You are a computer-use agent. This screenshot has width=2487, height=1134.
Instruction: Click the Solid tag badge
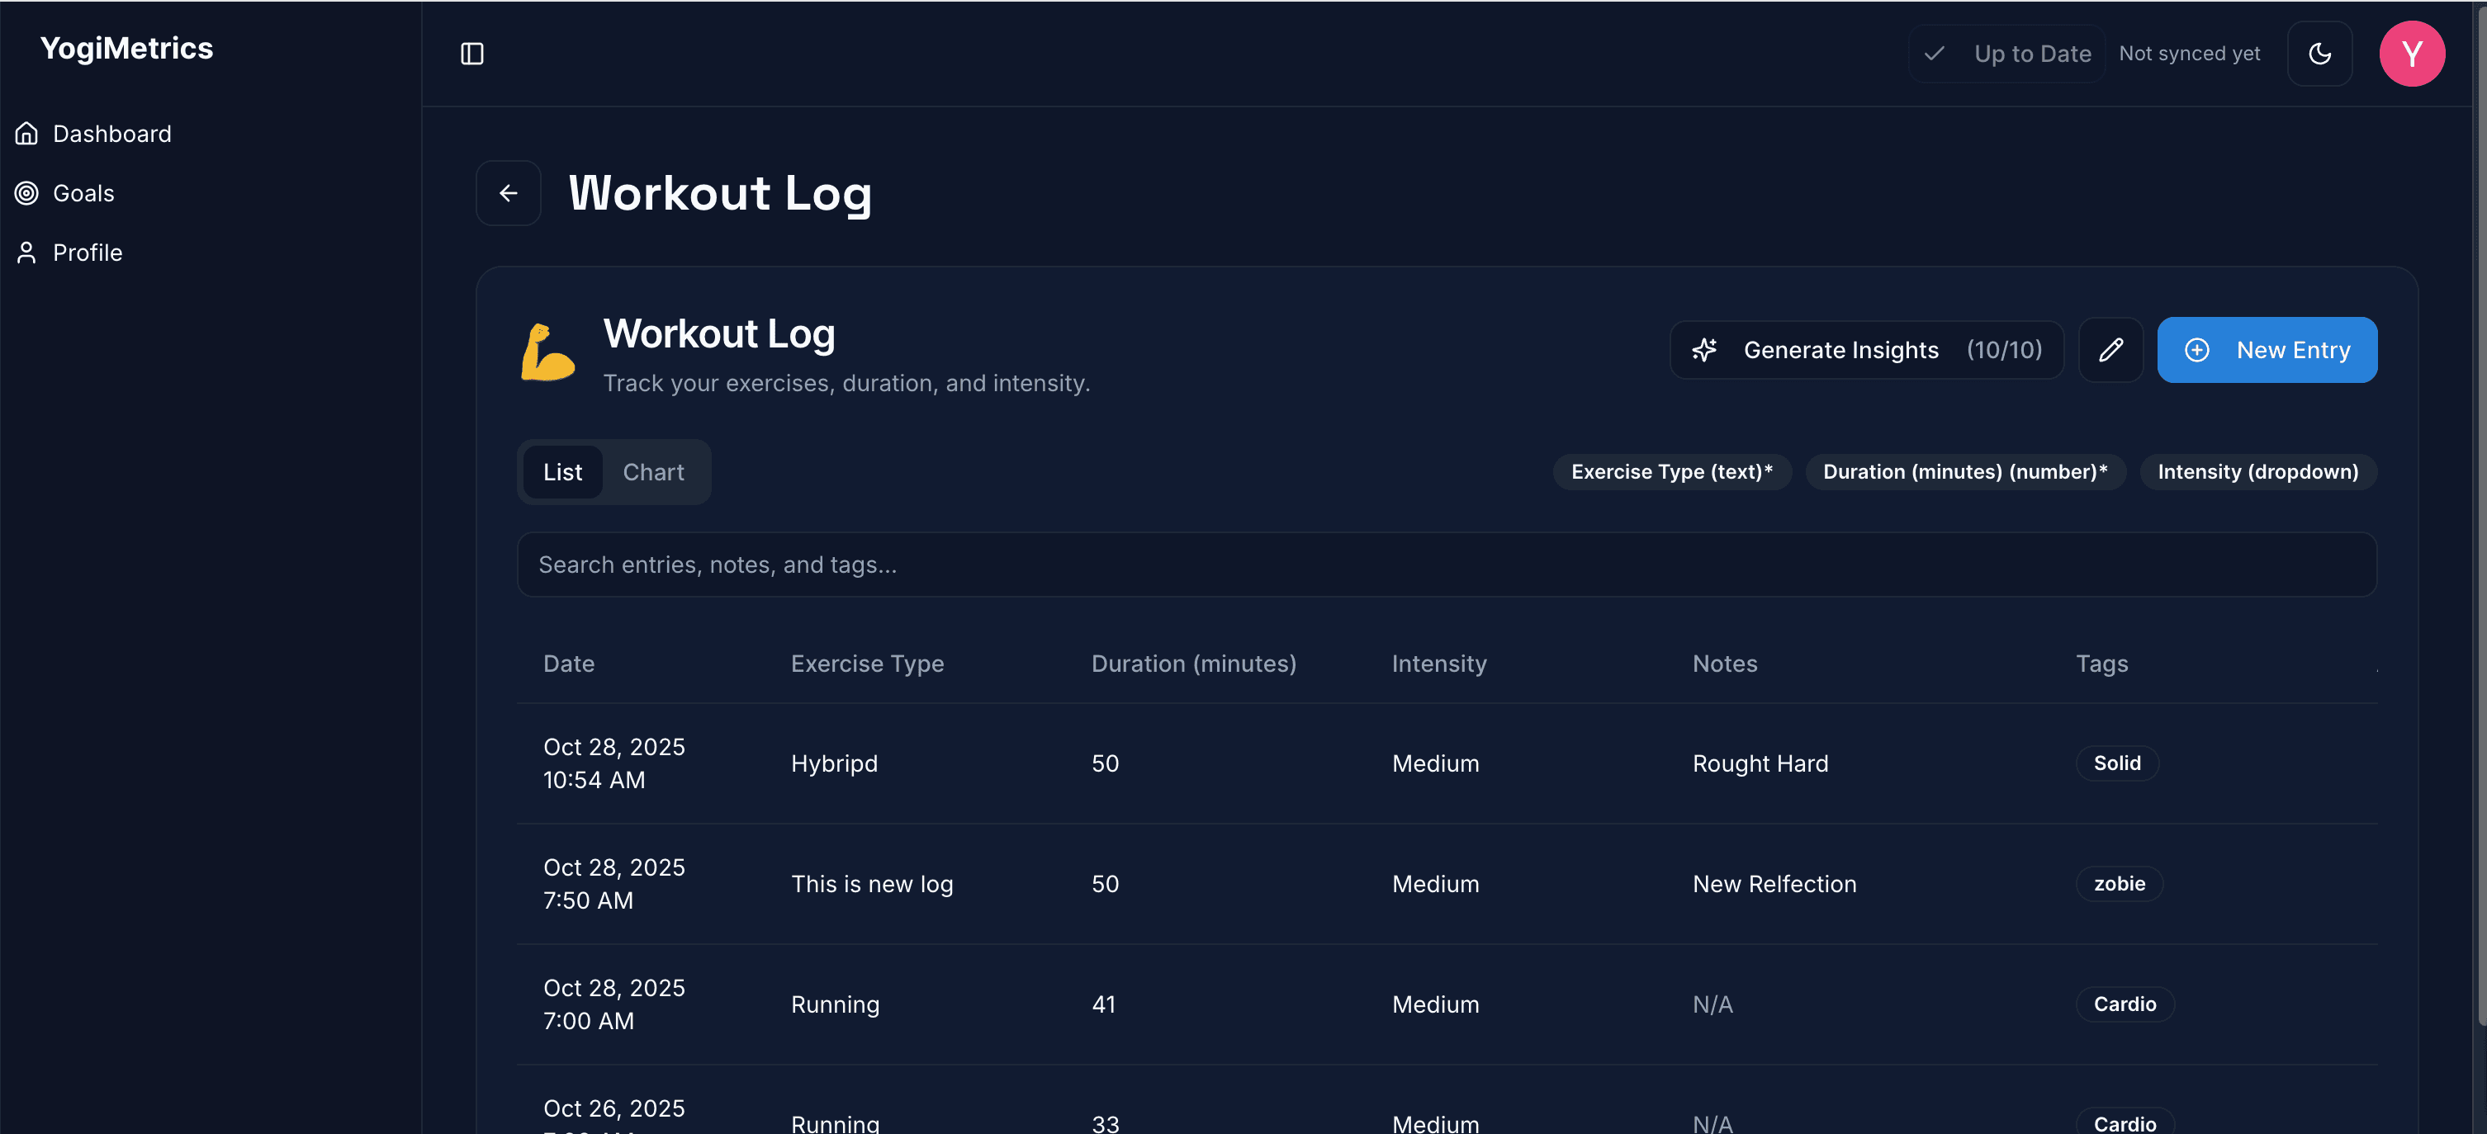(x=2116, y=763)
